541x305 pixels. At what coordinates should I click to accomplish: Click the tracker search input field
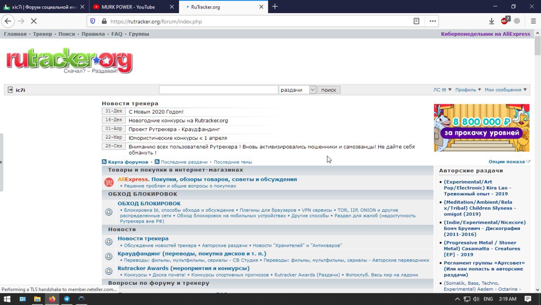point(219,90)
